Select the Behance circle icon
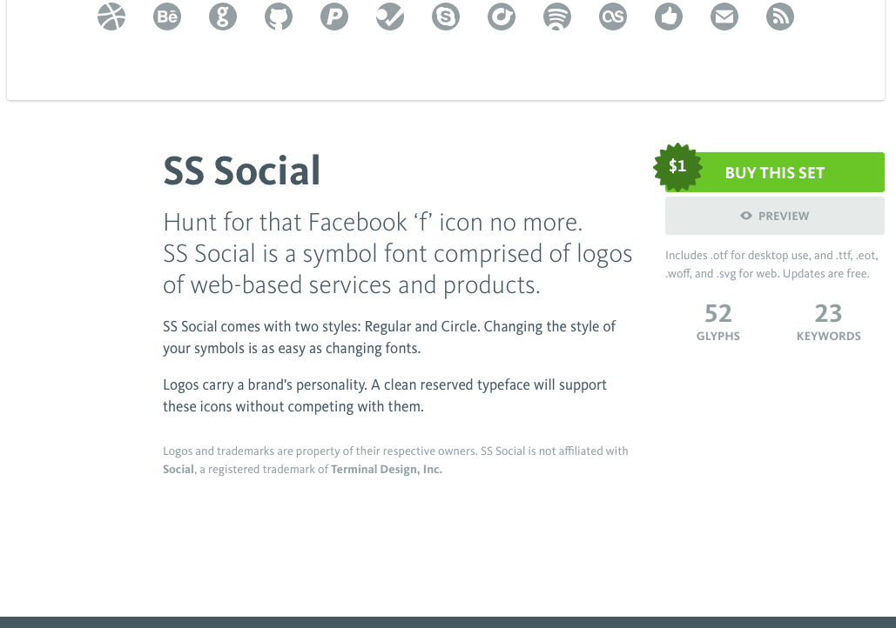Image resolution: width=896 pixels, height=628 pixels. (167, 17)
